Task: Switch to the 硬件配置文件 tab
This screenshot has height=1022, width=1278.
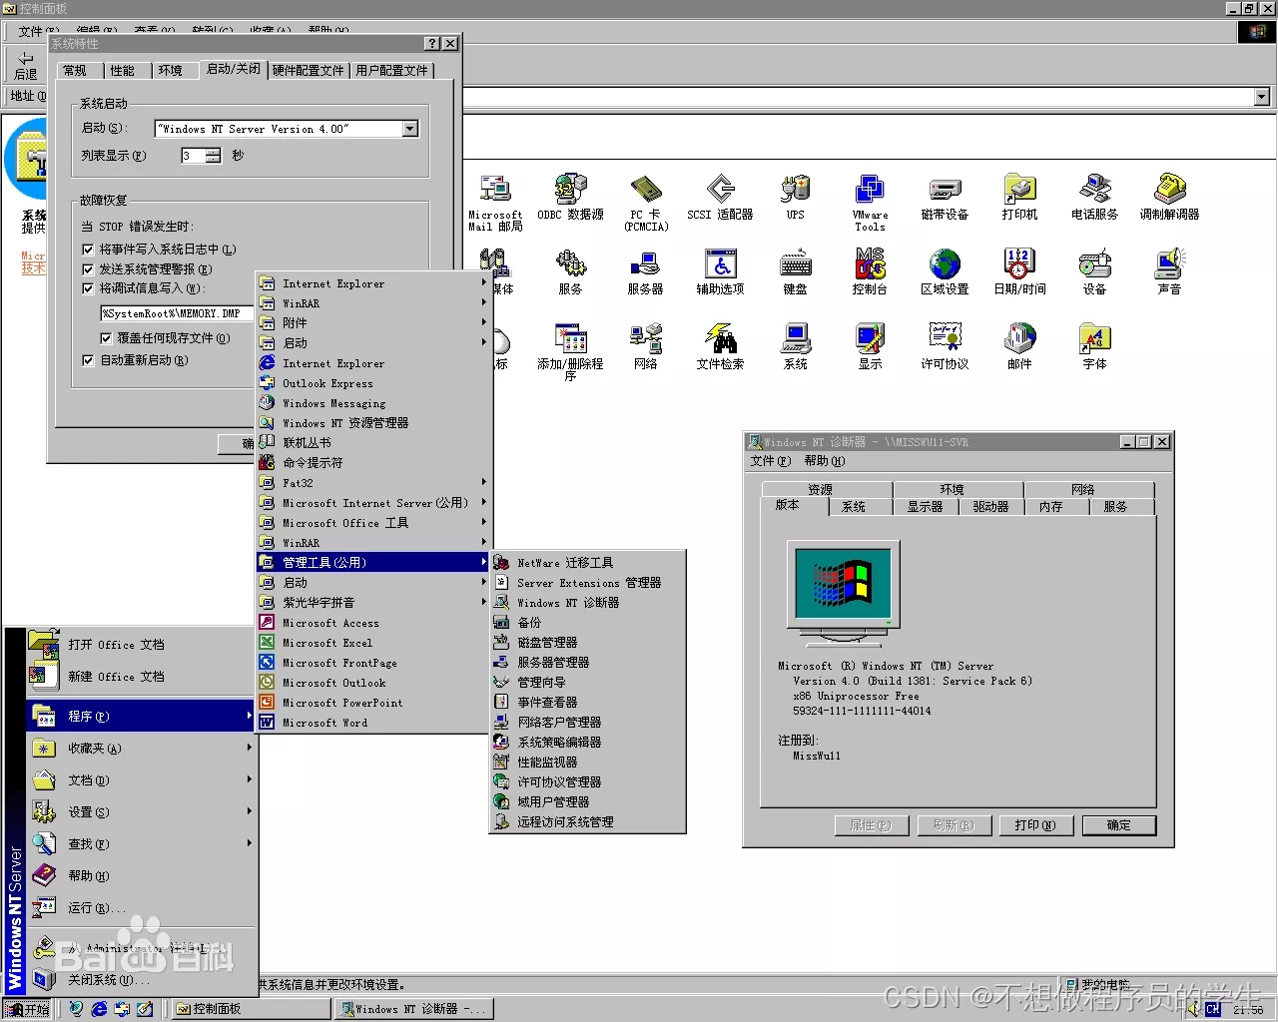Action: click(x=308, y=71)
